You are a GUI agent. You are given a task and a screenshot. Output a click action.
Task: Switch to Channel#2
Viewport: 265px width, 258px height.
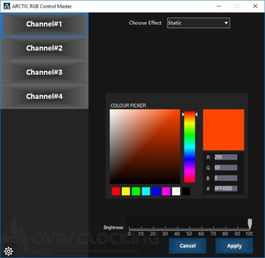[x=44, y=48]
